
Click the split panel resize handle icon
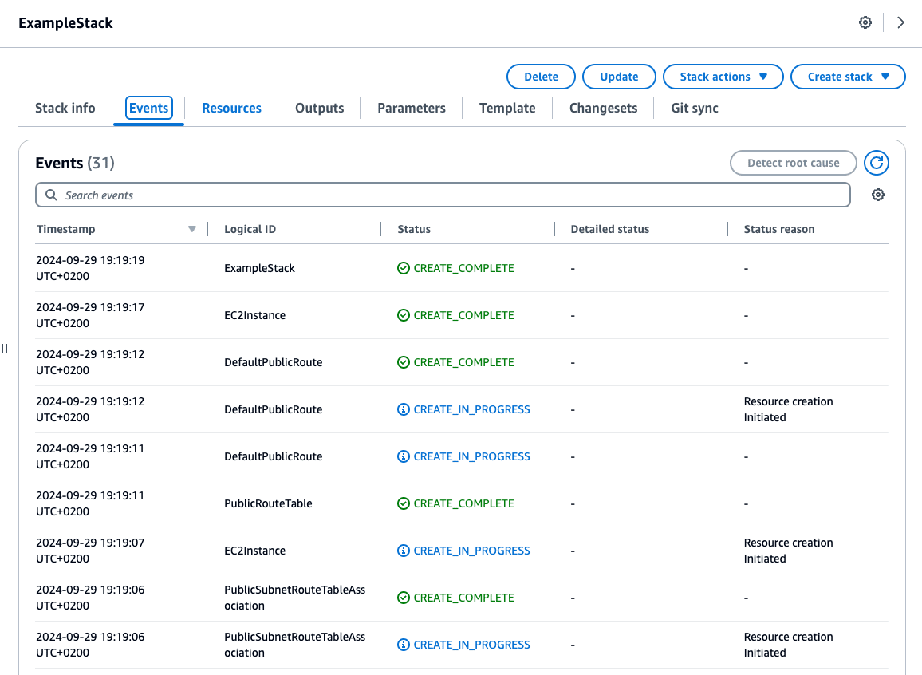5,349
